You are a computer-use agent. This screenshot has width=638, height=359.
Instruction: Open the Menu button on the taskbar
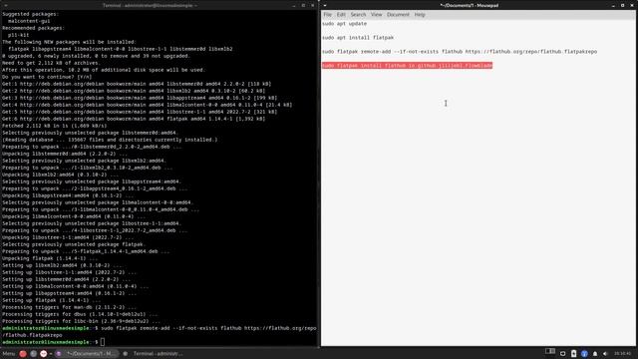(x=9, y=354)
